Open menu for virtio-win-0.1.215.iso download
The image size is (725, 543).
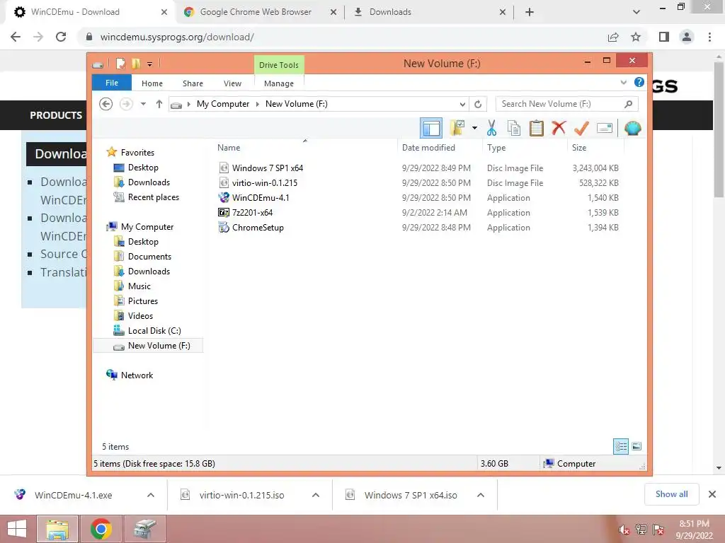[x=316, y=496]
